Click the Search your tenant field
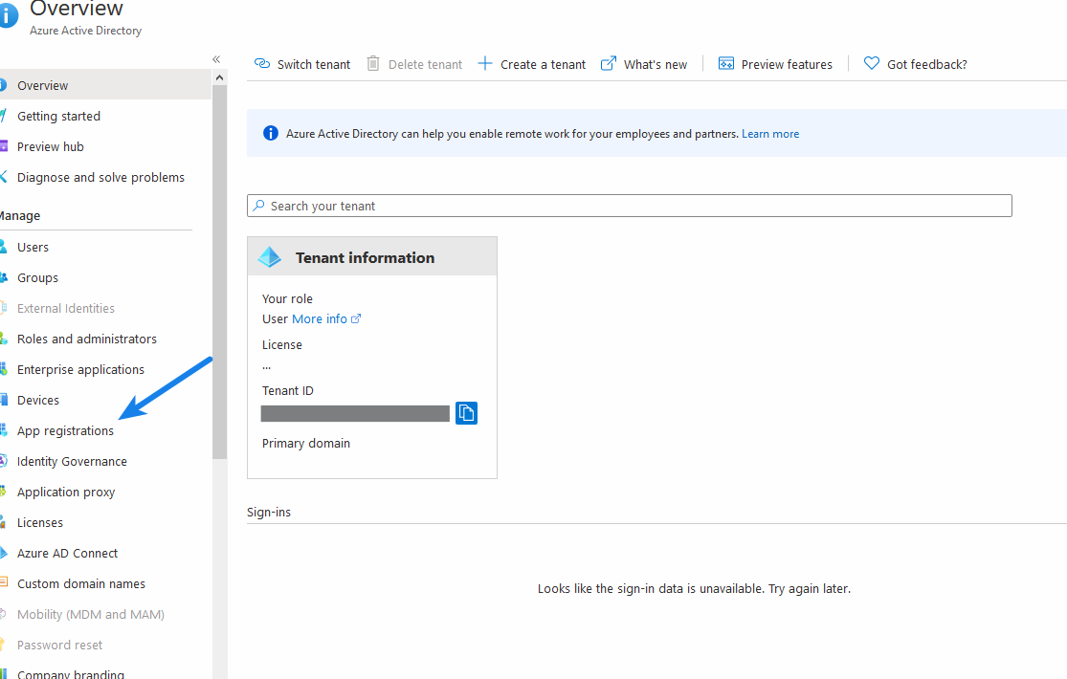 (629, 206)
